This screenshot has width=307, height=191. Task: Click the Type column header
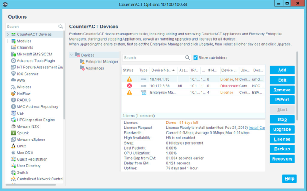point(143,70)
